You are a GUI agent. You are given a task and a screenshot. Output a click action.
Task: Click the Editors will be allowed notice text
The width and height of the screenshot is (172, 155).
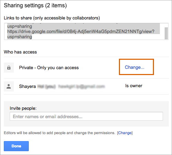click(x=60, y=133)
